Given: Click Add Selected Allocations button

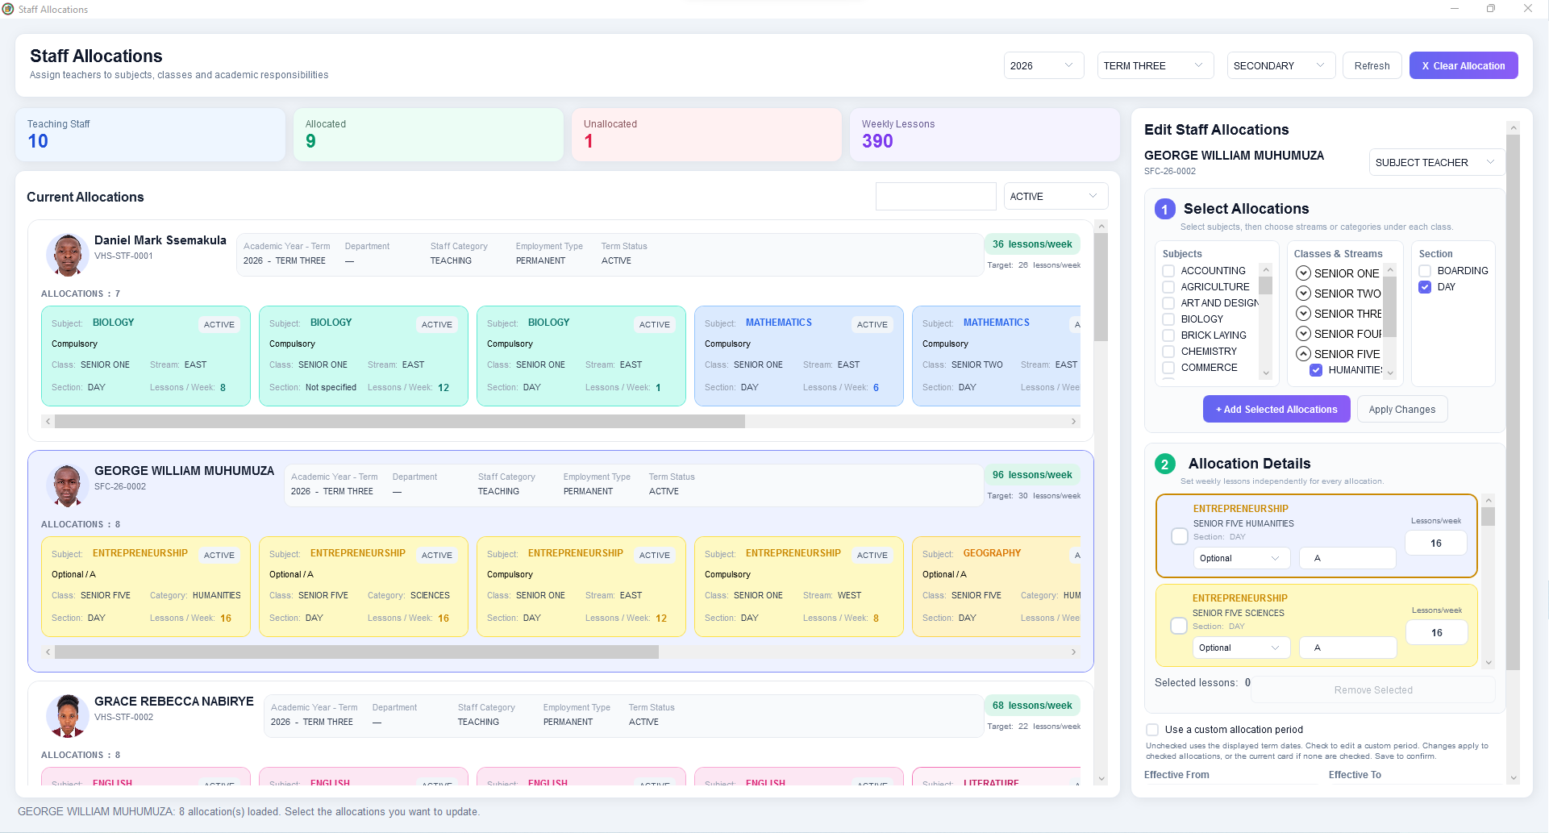Looking at the screenshot, I should (1276, 410).
